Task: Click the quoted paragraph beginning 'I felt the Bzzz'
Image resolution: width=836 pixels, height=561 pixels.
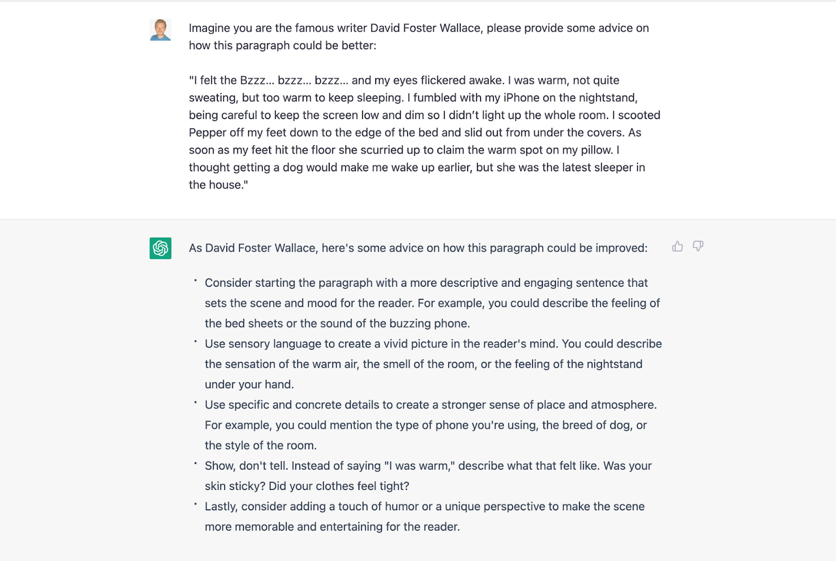Action: tap(418, 132)
